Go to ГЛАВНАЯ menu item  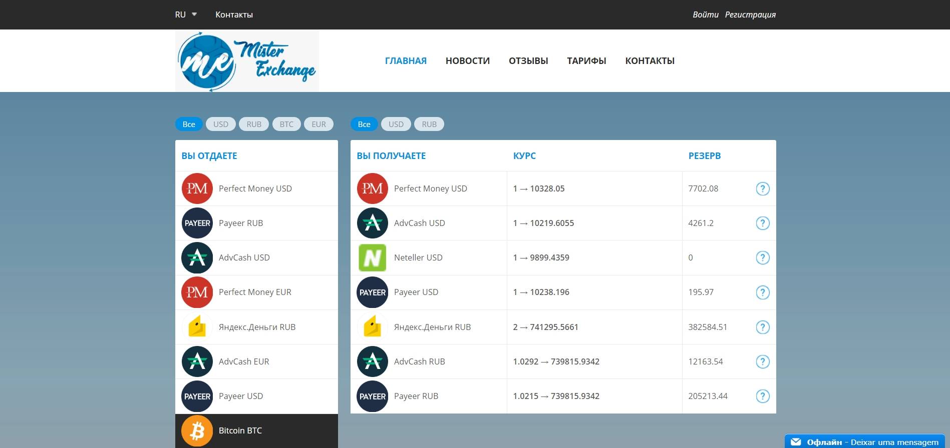(406, 60)
